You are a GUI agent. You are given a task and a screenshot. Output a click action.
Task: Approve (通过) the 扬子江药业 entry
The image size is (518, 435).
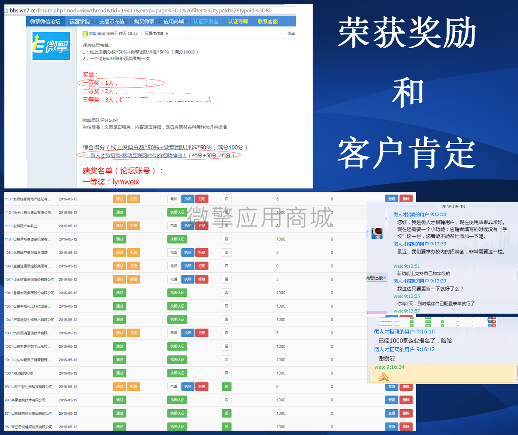click(x=120, y=212)
